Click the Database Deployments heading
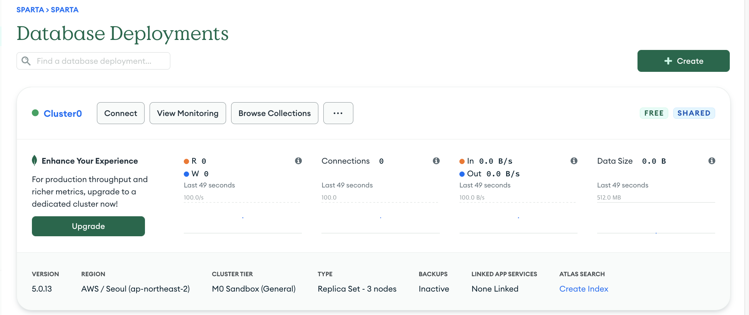The width and height of the screenshot is (749, 315). [x=123, y=33]
